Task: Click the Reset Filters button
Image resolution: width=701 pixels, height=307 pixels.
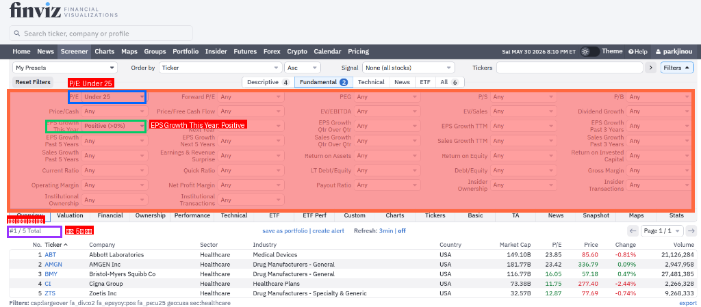Action: (x=33, y=82)
